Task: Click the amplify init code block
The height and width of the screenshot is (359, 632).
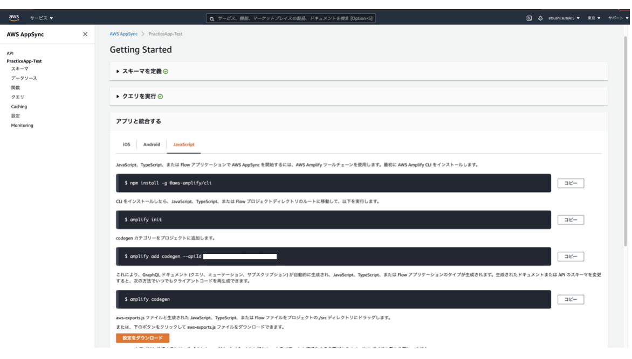Action: 333,219
